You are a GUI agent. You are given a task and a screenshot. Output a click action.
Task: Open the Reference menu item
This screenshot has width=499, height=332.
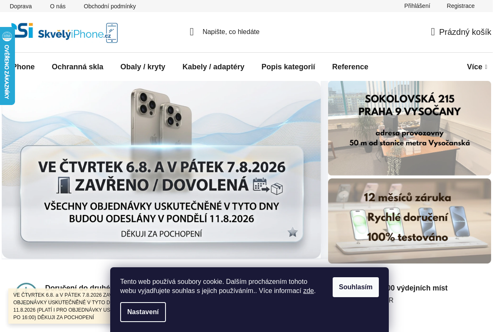pos(350,67)
